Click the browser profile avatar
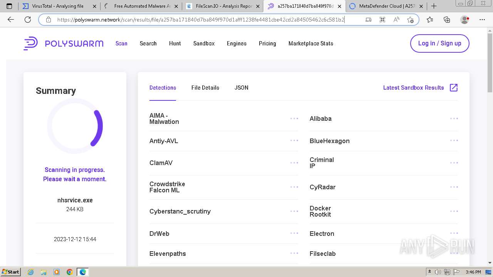The image size is (493, 277). tap(464, 20)
